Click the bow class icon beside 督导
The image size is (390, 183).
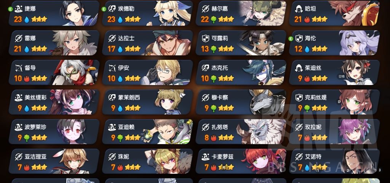pos(19,68)
